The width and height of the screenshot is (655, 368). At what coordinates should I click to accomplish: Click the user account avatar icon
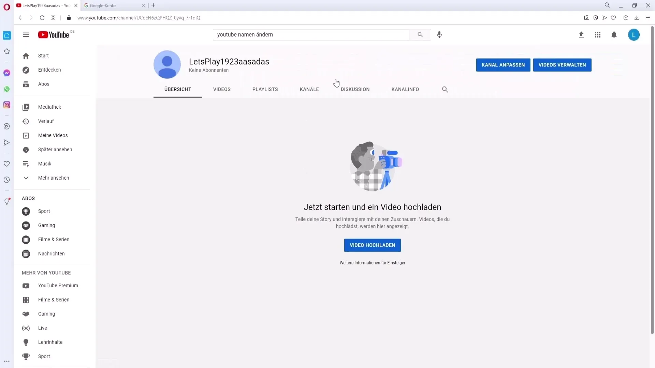point(634,35)
